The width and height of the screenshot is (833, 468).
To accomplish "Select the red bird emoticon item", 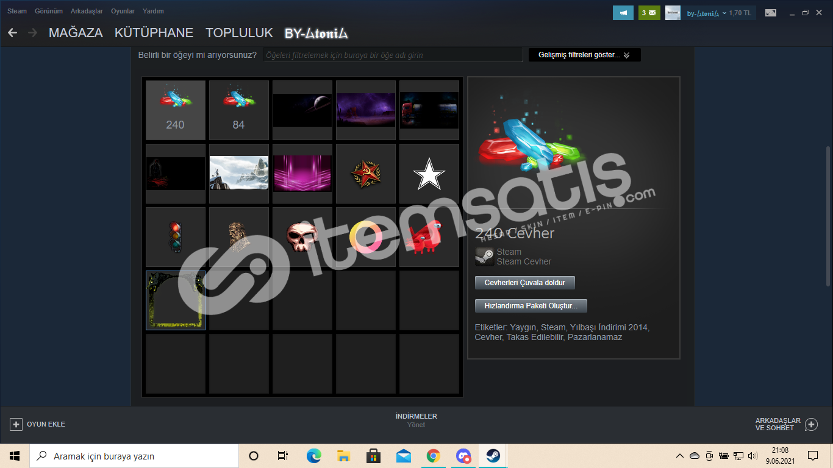I will (429, 237).
